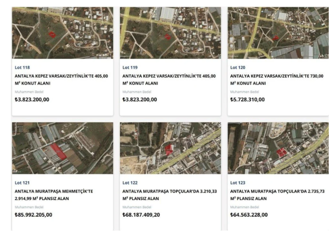Open Topçular 2.735,73 m² Plansız Alan title
This screenshot has width=333, height=239.
(x=277, y=195)
